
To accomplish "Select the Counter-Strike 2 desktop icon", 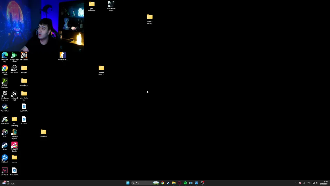I will point(63,57).
